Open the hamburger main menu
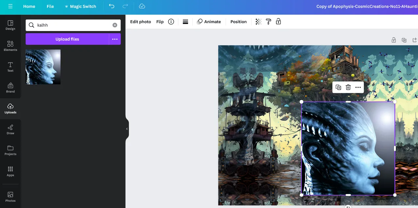 (10, 6)
